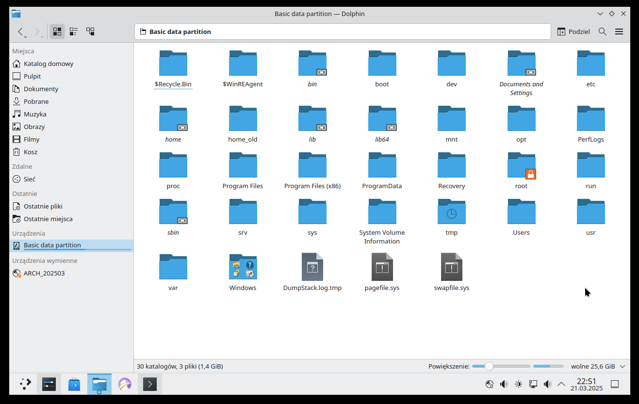The width and height of the screenshot is (639, 404).
Task: Select ARCH_202503 removable device
Action: 71,273
